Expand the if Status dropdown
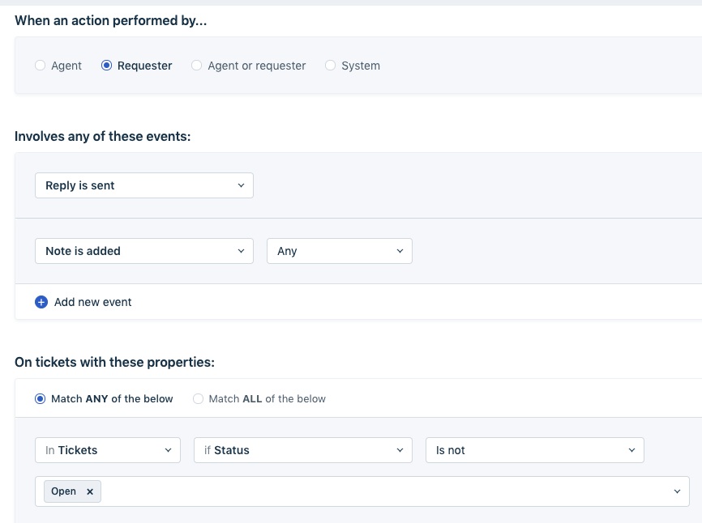 pyautogui.click(x=302, y=450)
